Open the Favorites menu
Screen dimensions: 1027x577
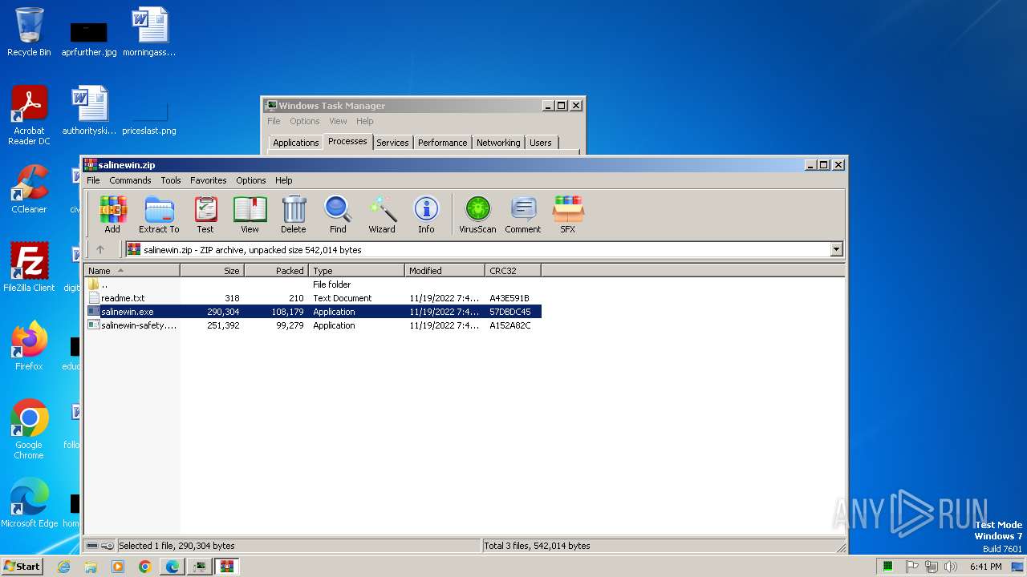coord(209,180)
